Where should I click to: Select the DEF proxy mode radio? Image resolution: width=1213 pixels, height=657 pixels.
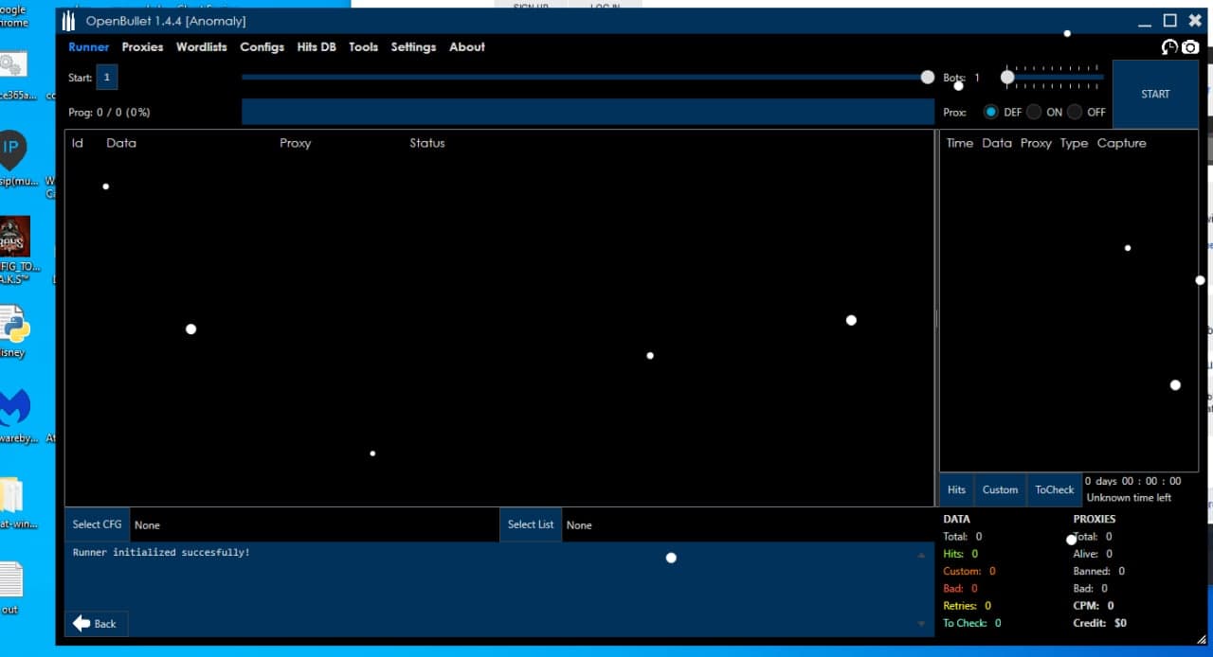991,112
